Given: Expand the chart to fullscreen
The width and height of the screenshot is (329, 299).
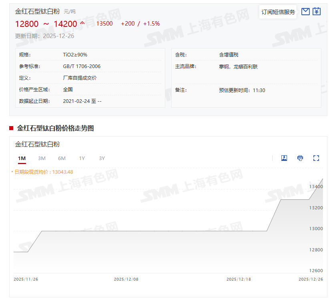Looking at the screenshot, I should 316,158.
